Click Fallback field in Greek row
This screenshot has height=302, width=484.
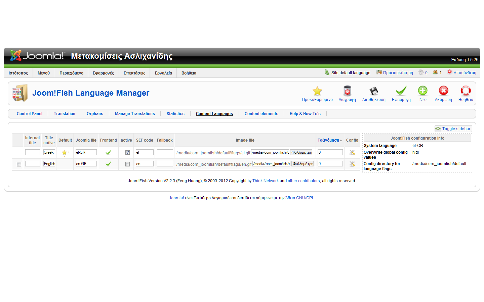pyautogui.click(x=165, y=152)
